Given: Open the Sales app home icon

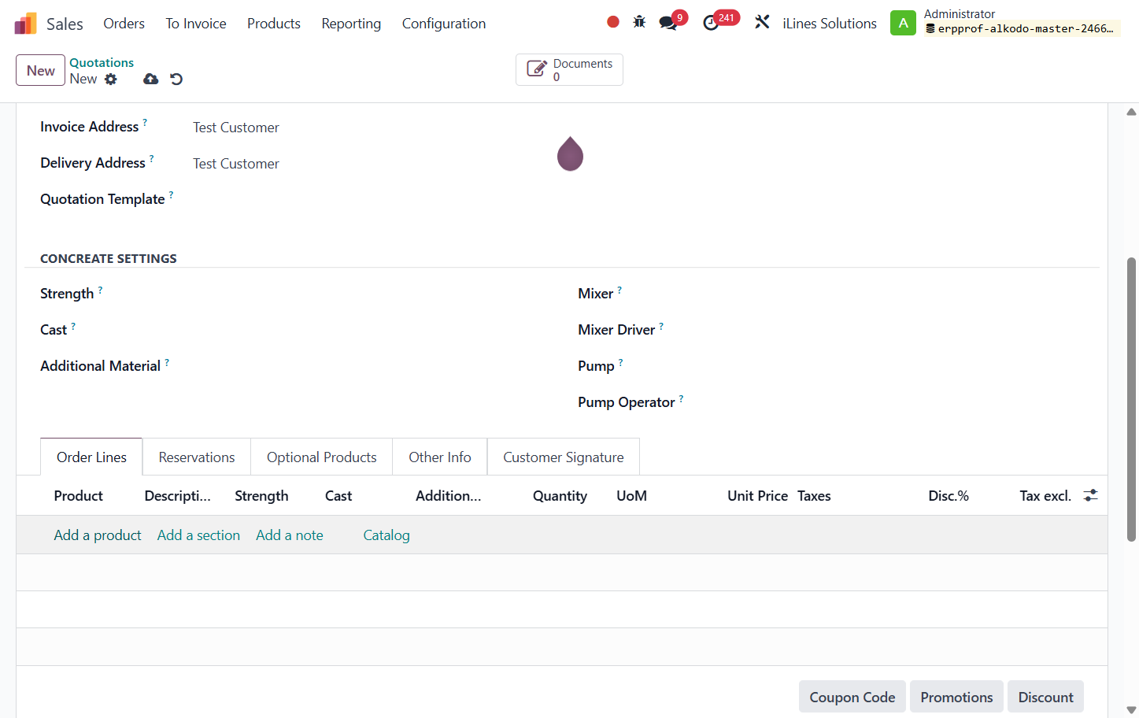Looking at the screenshot, I should click(x=25, y=24).
